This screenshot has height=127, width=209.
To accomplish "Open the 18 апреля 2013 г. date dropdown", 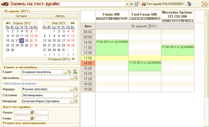I will tap(73, 59).
